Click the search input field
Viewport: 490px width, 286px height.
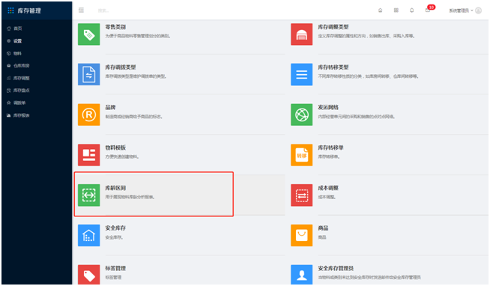(x=103, y=10)
